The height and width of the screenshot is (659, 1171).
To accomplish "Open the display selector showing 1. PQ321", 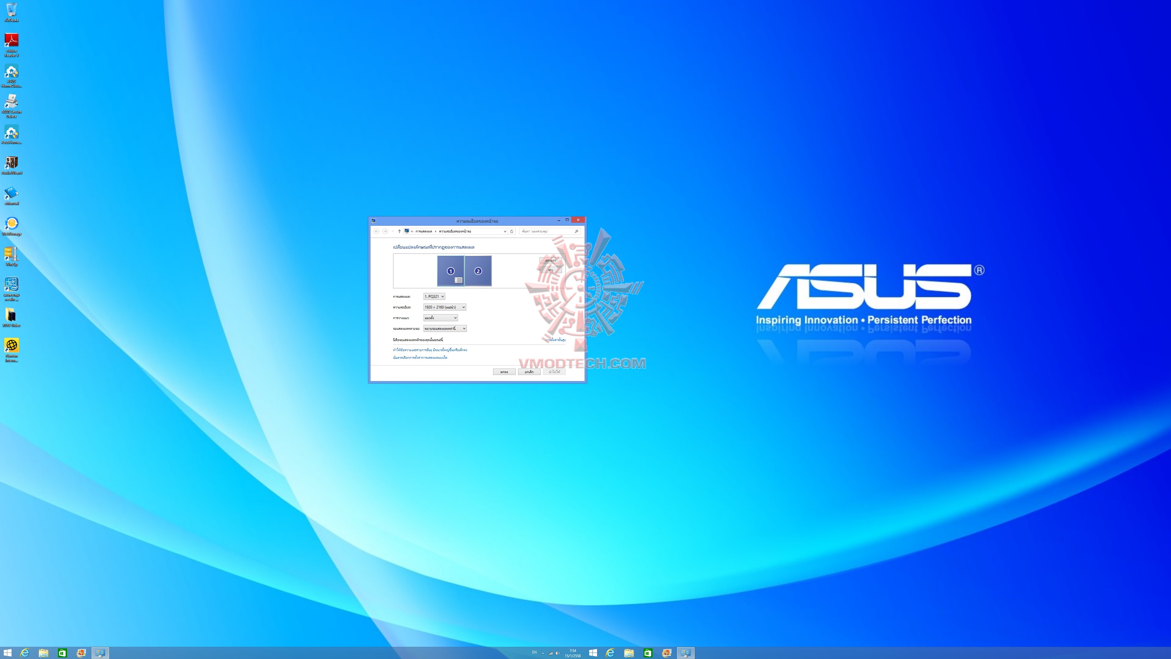I will [434, 296].
